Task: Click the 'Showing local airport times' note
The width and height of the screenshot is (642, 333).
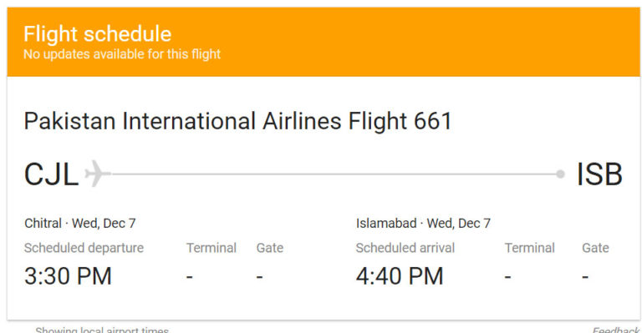Action: (102, 330)
